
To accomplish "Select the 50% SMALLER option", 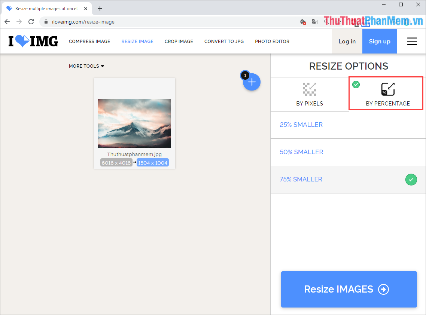I will coord(301,152).
